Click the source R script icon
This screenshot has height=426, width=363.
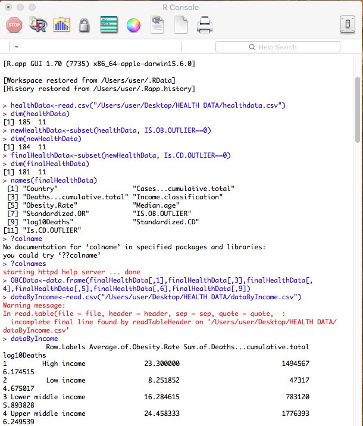click(x=39, y=24)
